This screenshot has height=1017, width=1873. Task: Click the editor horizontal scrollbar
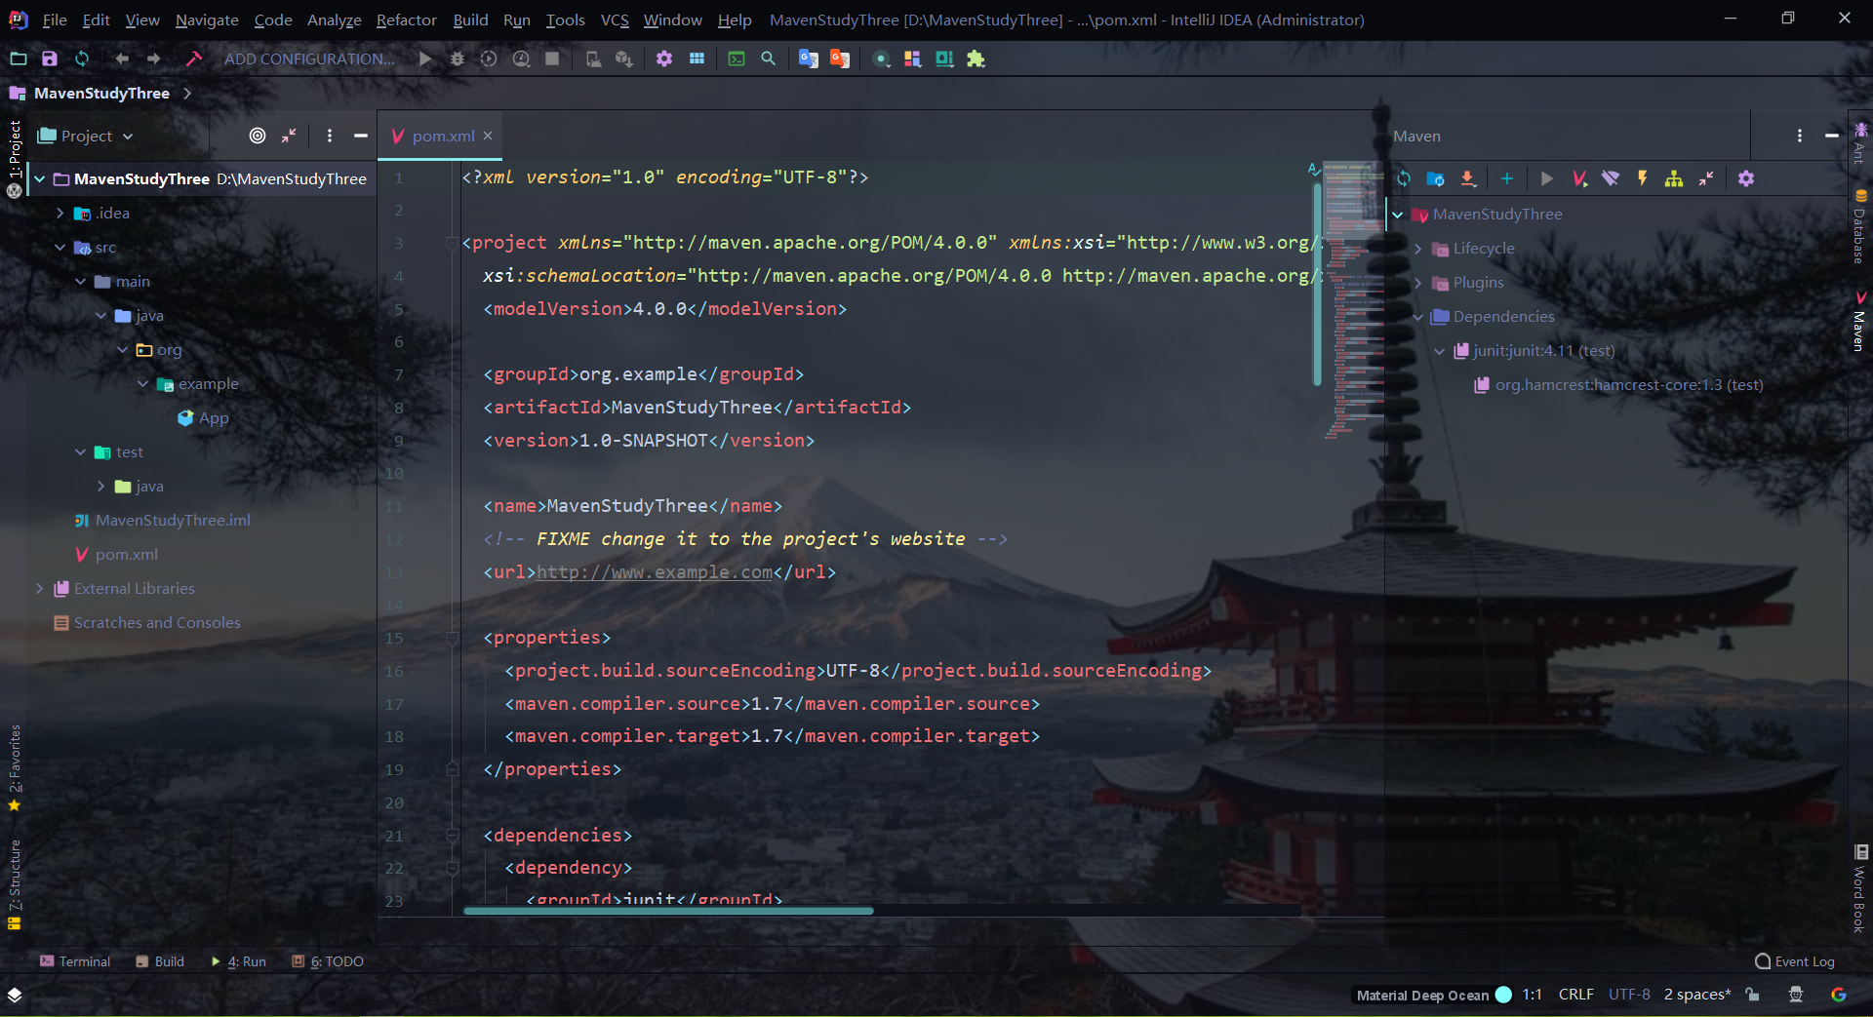tap(668, 911)
